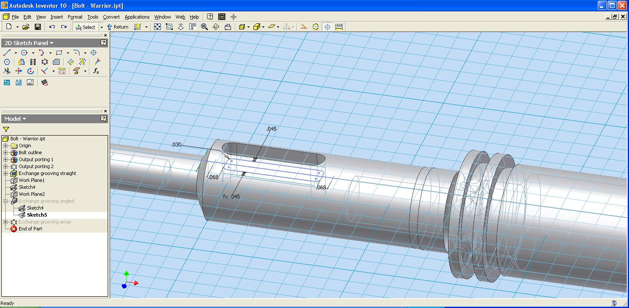Collapse the Exchange grooving angled node
The width and height of the screenshot is (629, 308).
(6, 201)
